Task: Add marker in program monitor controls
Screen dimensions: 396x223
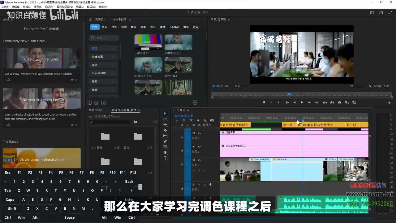Action: point(264,103)
